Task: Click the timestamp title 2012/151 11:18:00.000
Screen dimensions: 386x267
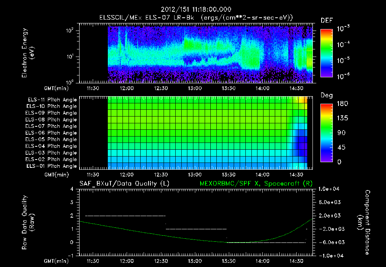Action: 196,9
